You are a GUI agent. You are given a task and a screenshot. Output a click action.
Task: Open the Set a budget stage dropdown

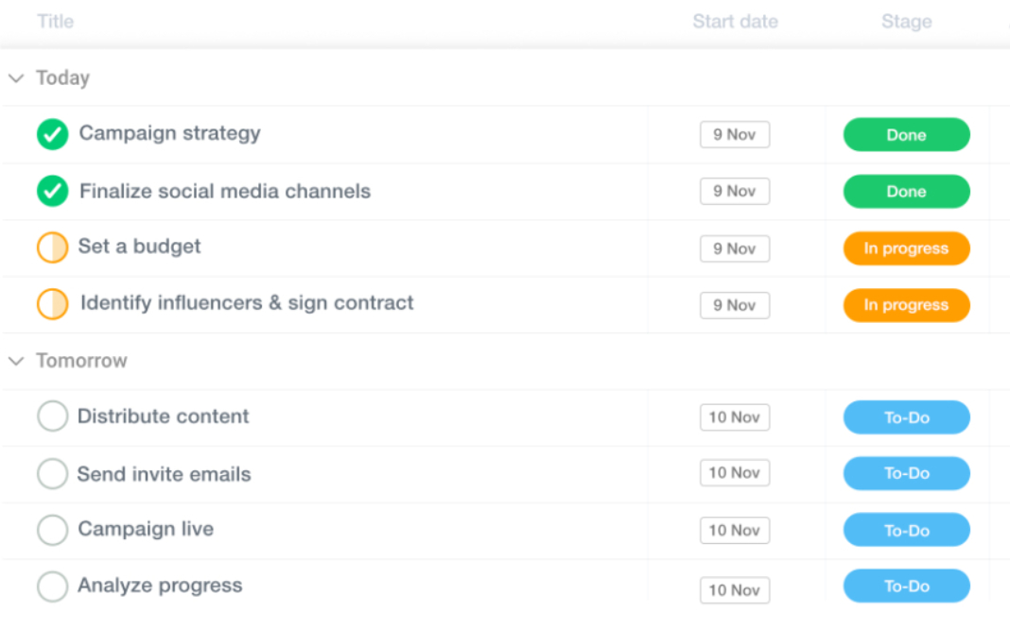tap(906, 248)
